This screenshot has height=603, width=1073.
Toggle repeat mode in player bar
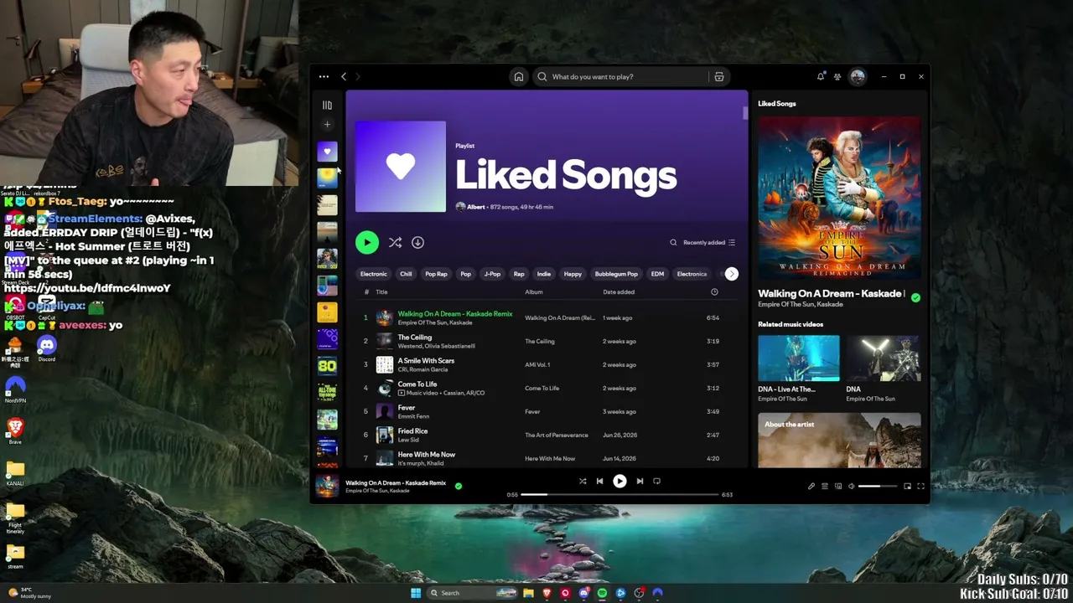coord(657,482)
